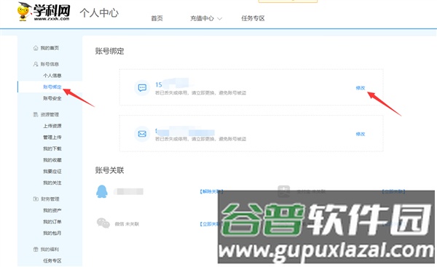Open 我的订单 in the sidebar
Image resolution: width=437 pixels, height=267 pixels.
click(52, 222)
